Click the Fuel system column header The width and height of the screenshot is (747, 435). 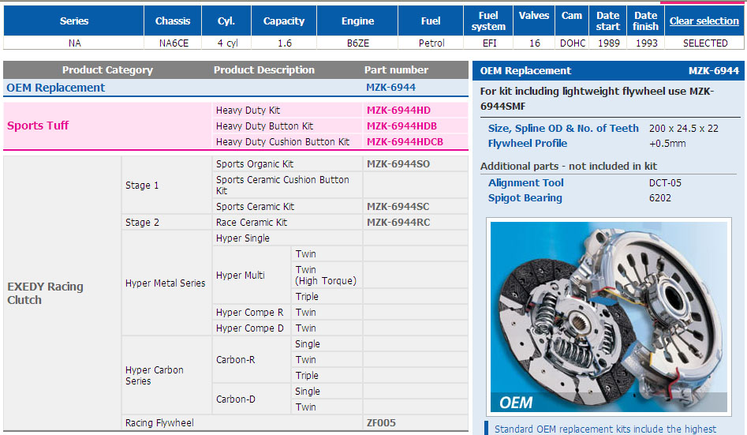click(488, 21)
